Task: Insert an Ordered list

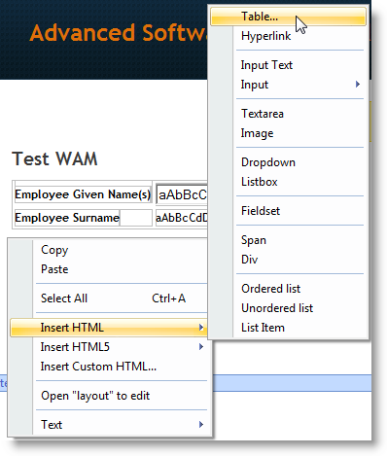Action: click(x=288, y=289)
